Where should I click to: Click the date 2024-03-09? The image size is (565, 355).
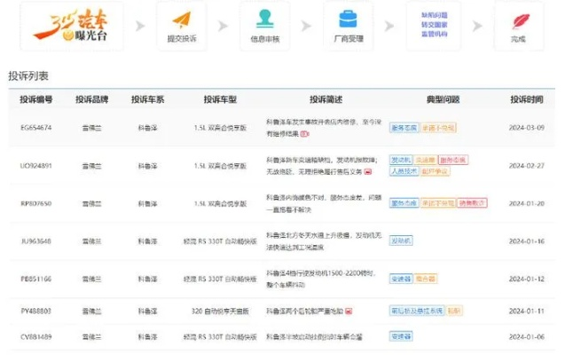pyautogui.click(x=527, y=128)
